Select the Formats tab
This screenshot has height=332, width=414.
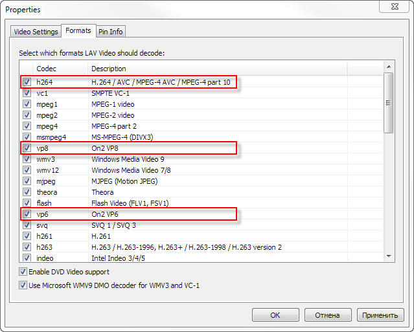pyautogui.click(x=78, y=30)
